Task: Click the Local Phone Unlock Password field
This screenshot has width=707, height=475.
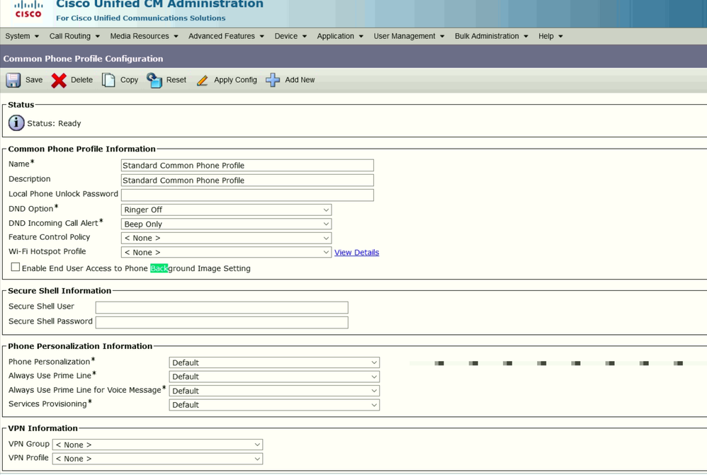Action: pos(247,195)
